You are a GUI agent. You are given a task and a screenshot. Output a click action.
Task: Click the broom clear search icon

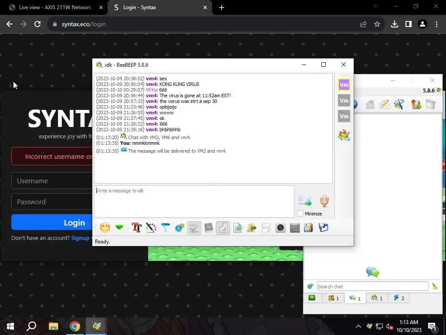[435, 286]
